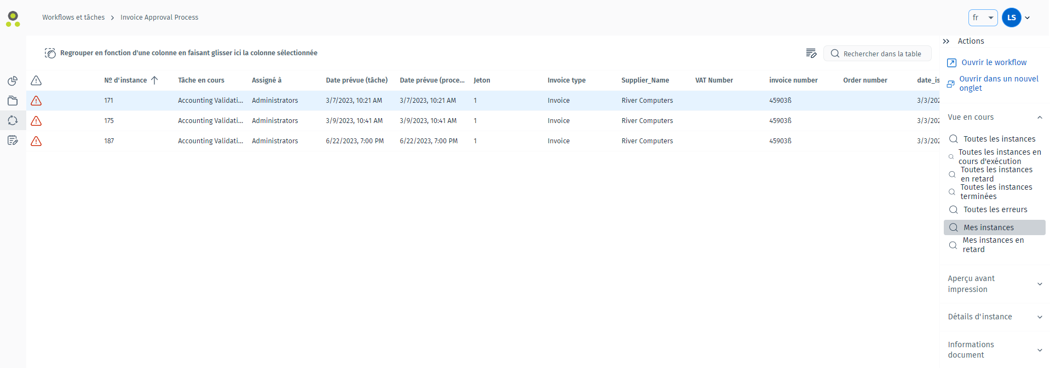This screenshot has width=1050, height=368.
Task: Open the tasks checklist sidebar icon
Action: [x=13, y=141]
